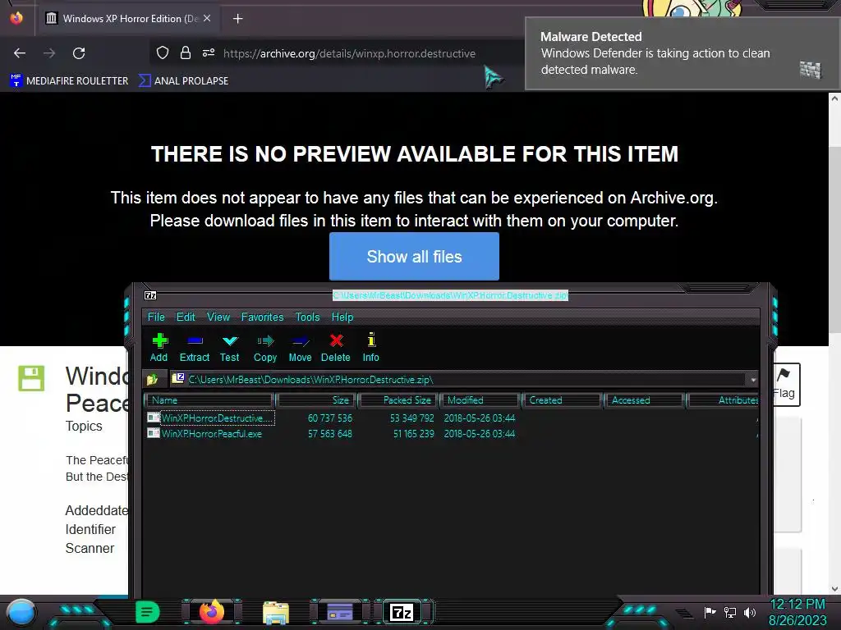Open the volume speaker tray icon
Screen dimensions: 841x630
pos(750,612)
